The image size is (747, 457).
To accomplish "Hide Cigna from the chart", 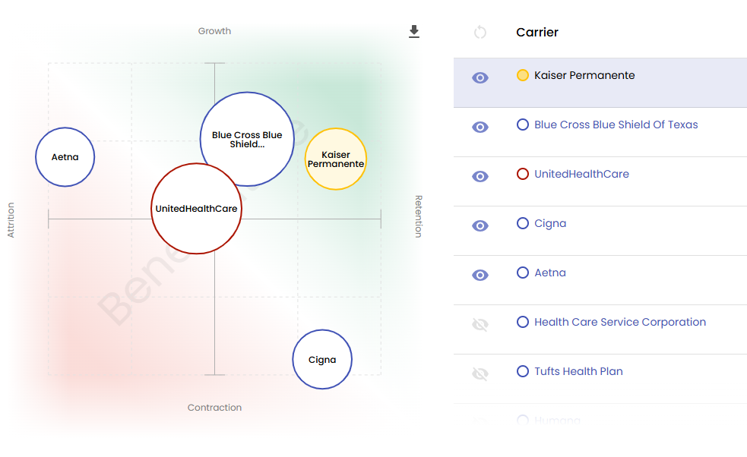I will (480, 225).
